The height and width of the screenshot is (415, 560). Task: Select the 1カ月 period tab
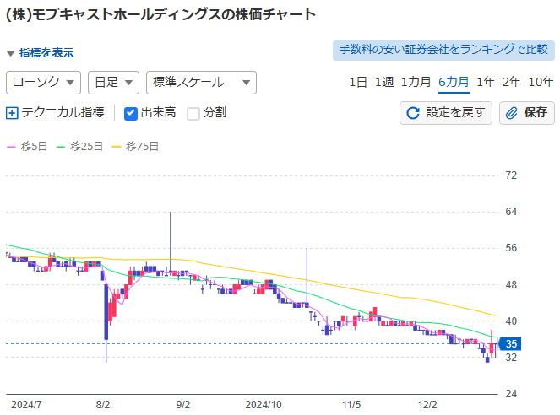point(416,83)
